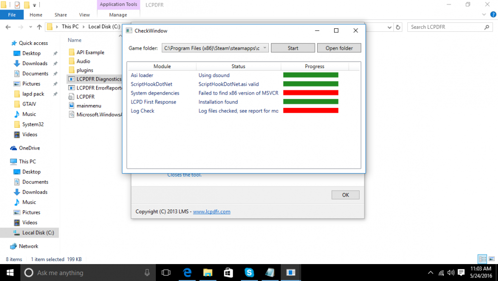Screen dimensions: 498x281
Task: Select This PC in navigation pane
Action: tap(27, 162)
